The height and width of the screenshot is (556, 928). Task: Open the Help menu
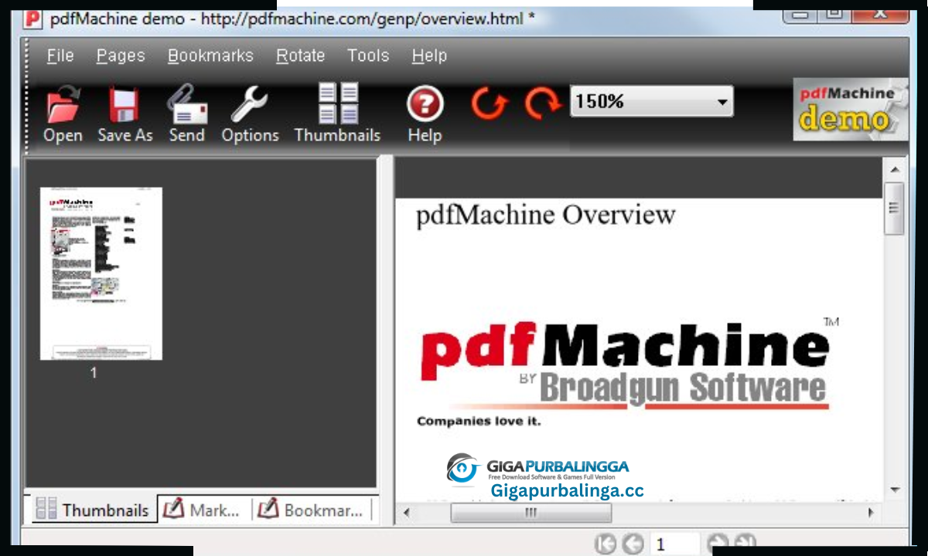429,56
